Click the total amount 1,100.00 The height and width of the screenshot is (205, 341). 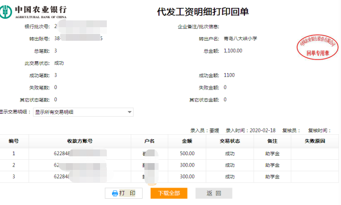click(233, 51)
